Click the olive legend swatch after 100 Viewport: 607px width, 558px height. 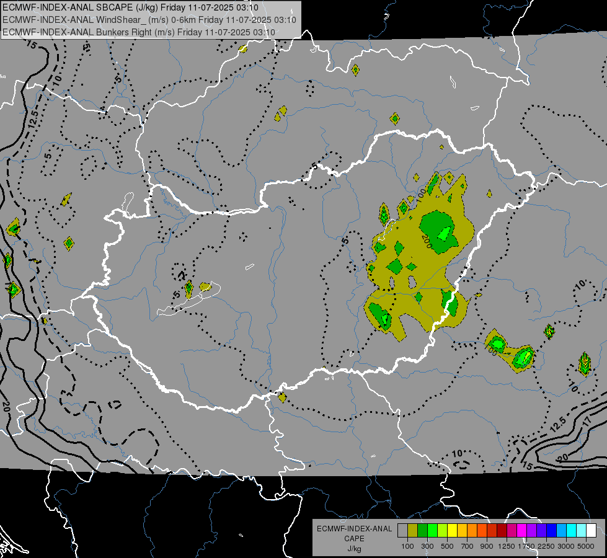click(413, 530)
